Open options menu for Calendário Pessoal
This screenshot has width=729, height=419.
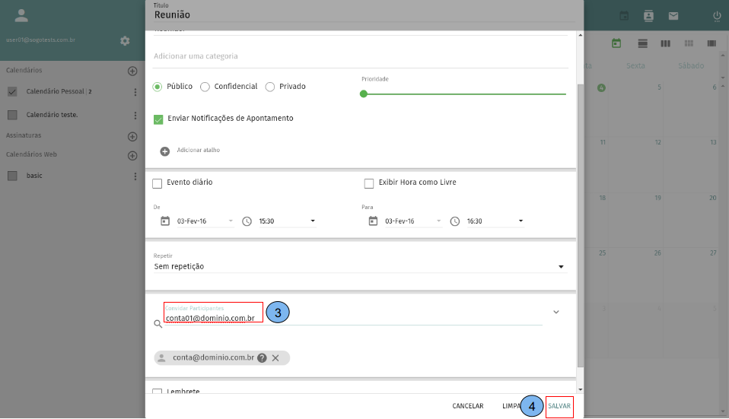click(x=135, y=92)
